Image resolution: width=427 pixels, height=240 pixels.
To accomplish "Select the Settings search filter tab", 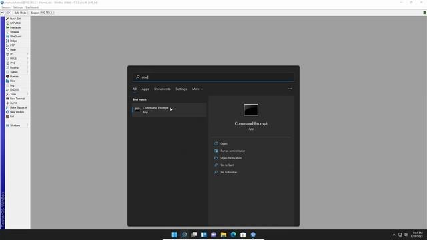I will tap(181, 89).
